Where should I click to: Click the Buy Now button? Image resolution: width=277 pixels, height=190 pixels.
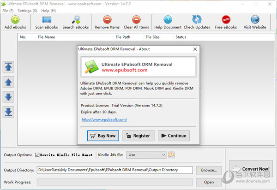[x=103, y=136]
